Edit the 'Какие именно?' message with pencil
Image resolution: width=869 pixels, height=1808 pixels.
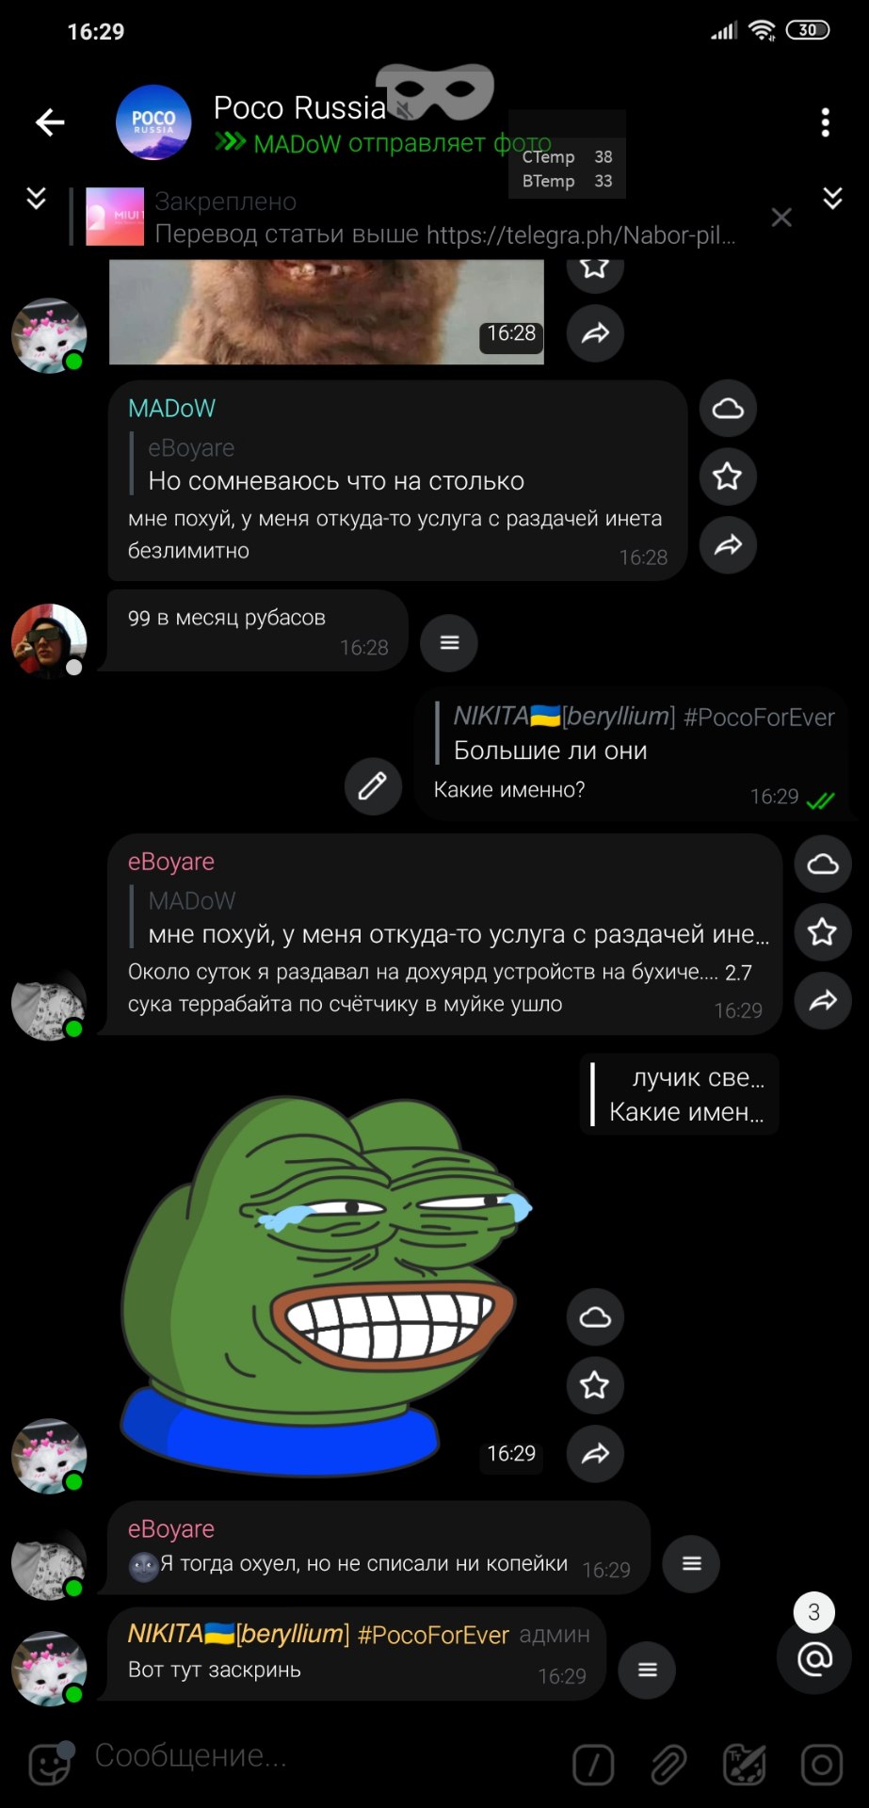373,785
